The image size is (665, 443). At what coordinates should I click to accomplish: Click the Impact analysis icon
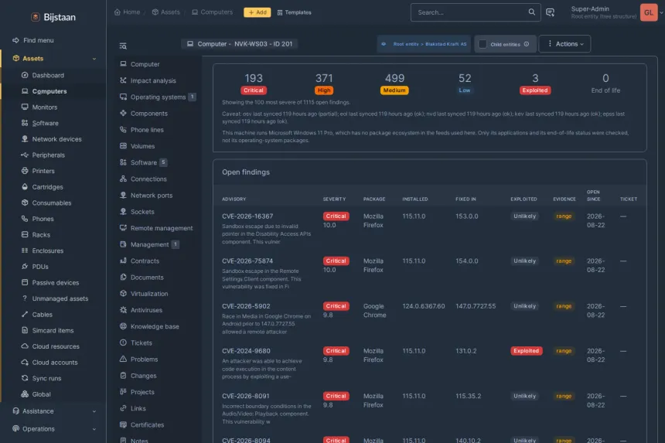tap(123, 80)
